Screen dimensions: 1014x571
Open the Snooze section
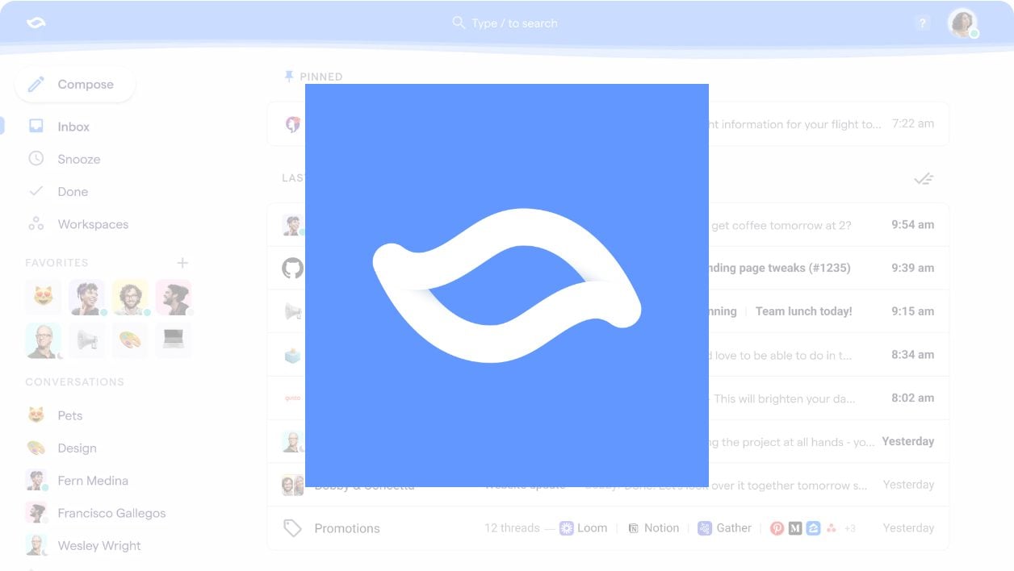(65, 159)
